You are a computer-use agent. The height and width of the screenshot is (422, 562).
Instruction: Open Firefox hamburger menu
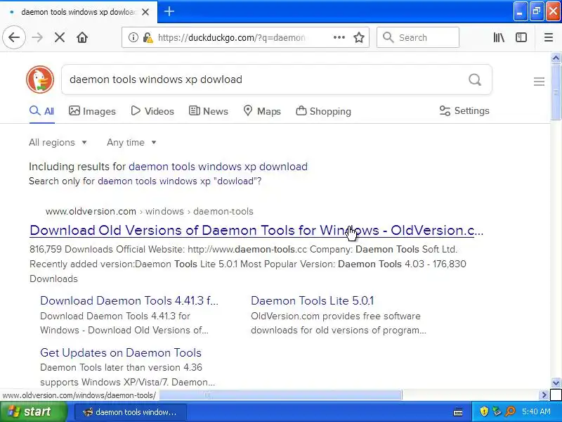click(x=549, y=37)
